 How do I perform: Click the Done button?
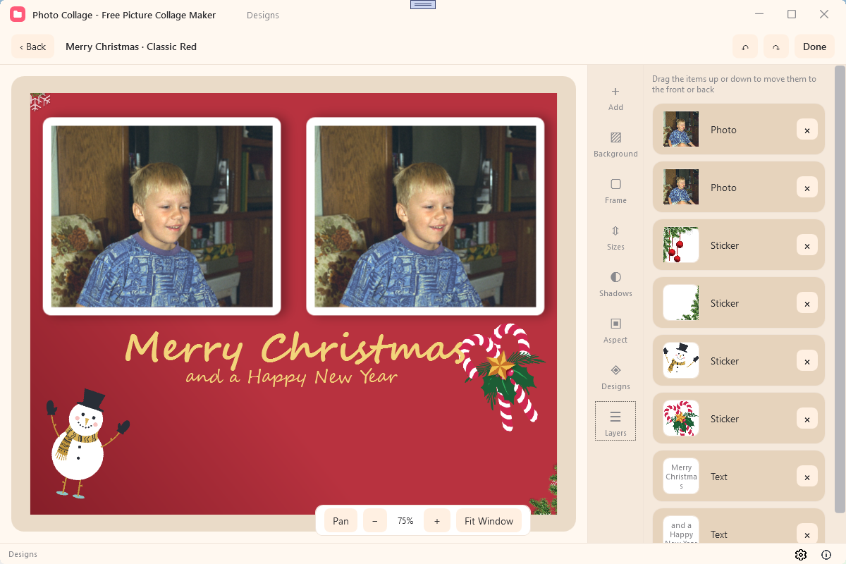point(814,47)
